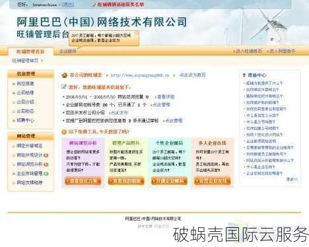Click the red announcement link in the top bar
Screen dimensions: 309x247
point(121,5)
